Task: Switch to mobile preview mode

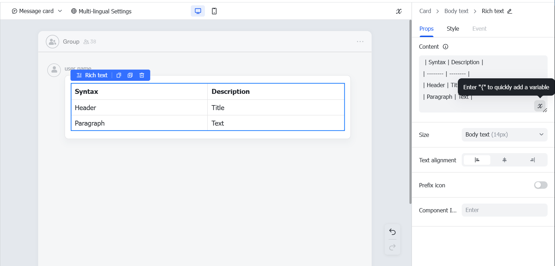Action: click(214, 11)
